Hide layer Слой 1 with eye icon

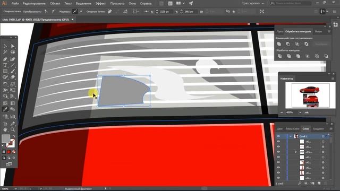(x=278, y=136)
